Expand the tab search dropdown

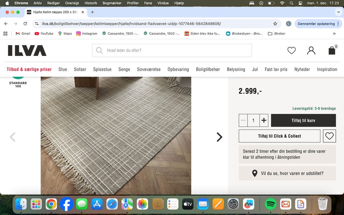[339, 12]
